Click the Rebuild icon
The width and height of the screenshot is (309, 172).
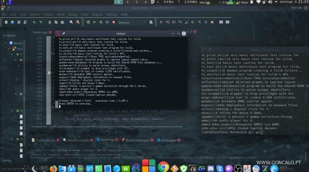pos(107,22)
